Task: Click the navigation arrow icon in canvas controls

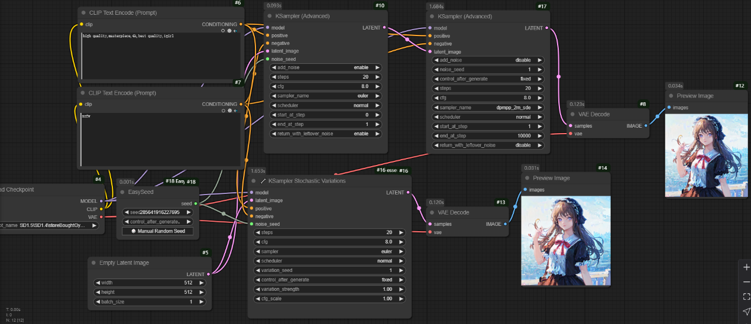Action: click(746, 312)
